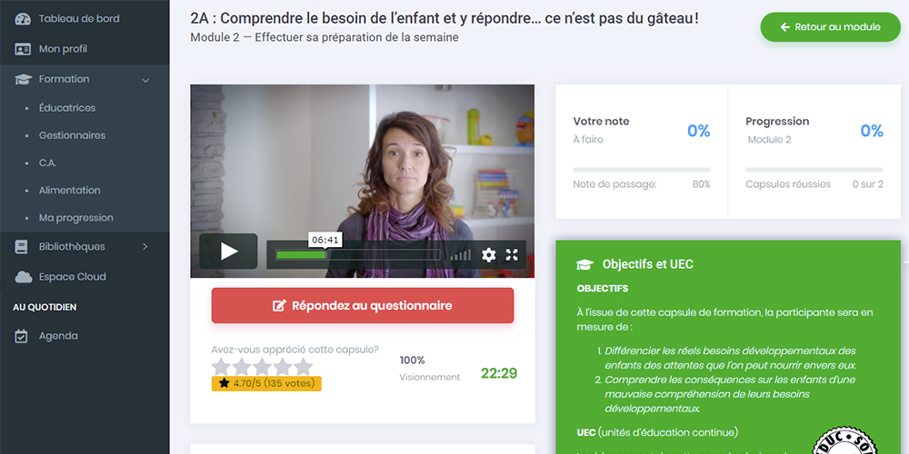Collapse the Formation menu chevron
Image resolution: width=909 pixels, height=454 pixels.
click(145, 80)
